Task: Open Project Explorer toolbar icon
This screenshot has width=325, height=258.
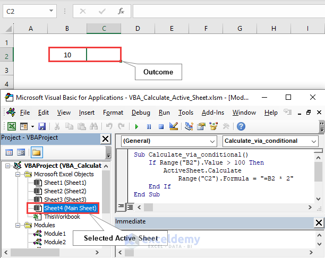Action: point(189,126)
